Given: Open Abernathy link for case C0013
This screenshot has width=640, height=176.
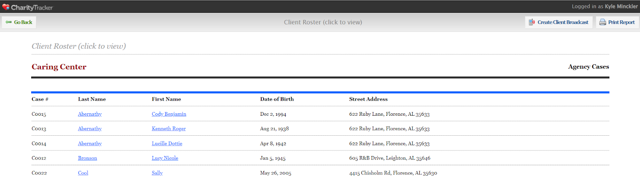Looking at the screenshot, I should [x=90, y=129].
